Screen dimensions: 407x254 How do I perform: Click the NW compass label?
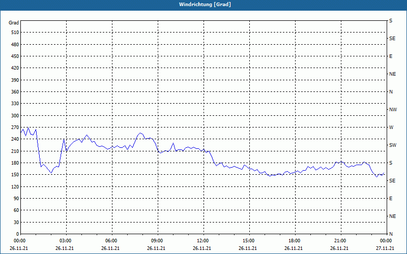tap(393, 110)
